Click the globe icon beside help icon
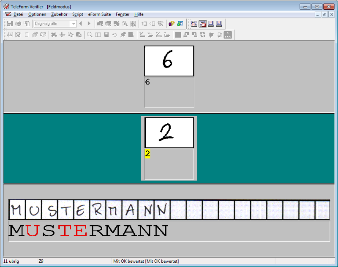 pyautogui.click(x=180, y=24)
